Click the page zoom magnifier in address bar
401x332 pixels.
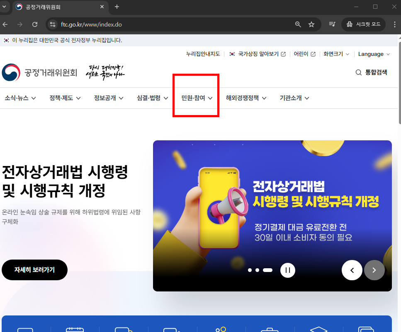[298, 24]
